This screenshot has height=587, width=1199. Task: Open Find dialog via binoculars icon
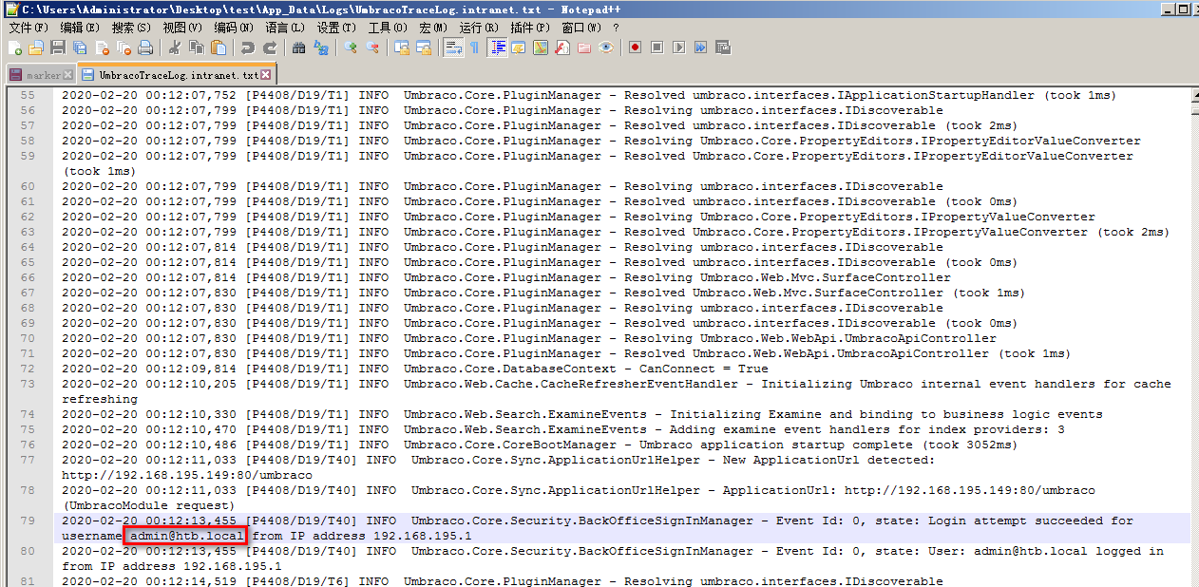(299, 47)
